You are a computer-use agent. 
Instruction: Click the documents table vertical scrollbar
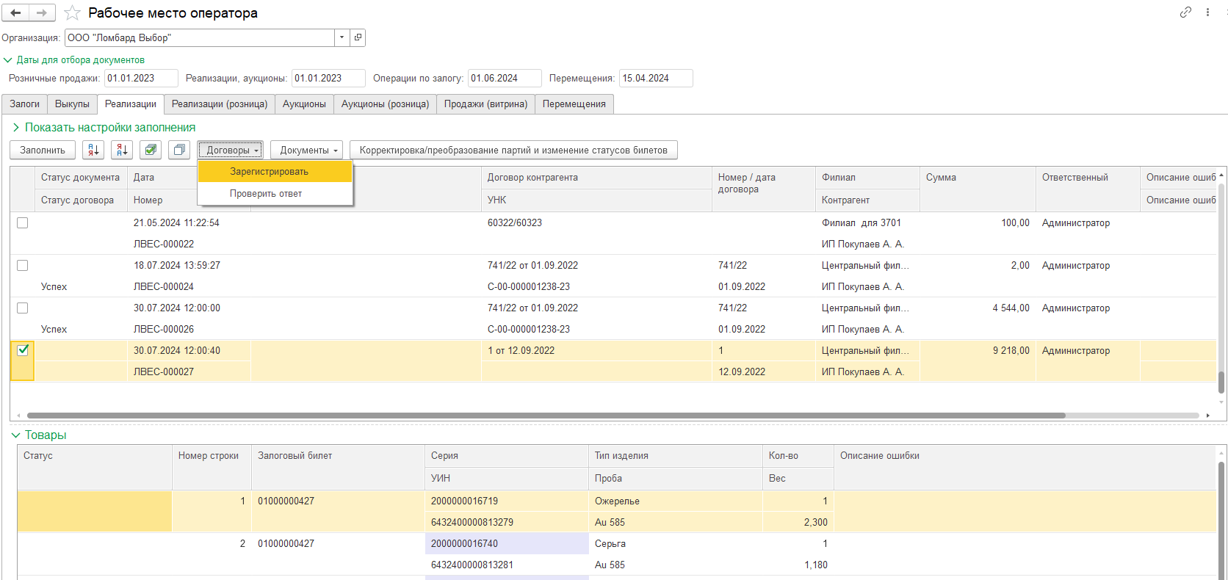click(1221, 383)
